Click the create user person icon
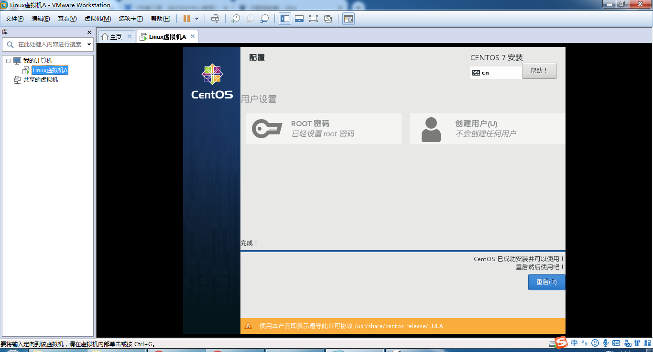This screenshot has width=653, height=352. point(431,129)
